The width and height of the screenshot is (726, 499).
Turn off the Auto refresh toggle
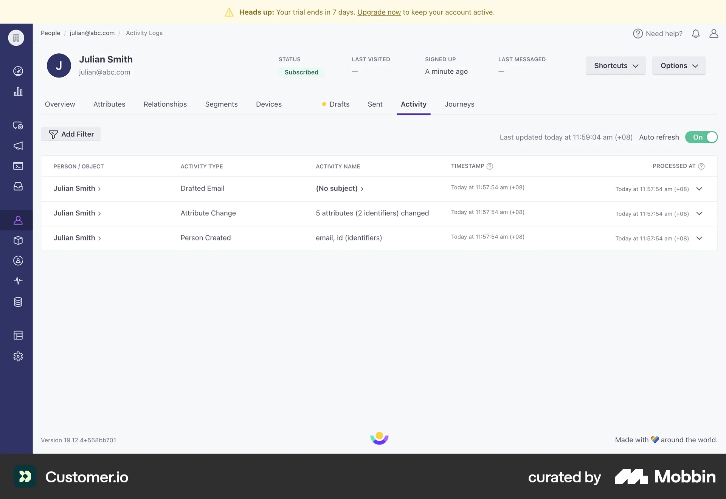tap(701, 137)
